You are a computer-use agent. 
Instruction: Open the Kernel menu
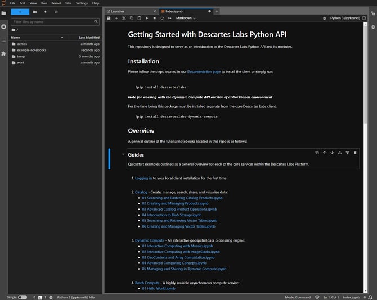[56, 3]
